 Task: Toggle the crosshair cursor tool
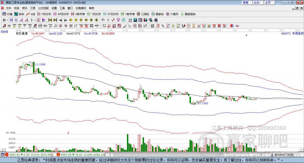pos(108,20)
